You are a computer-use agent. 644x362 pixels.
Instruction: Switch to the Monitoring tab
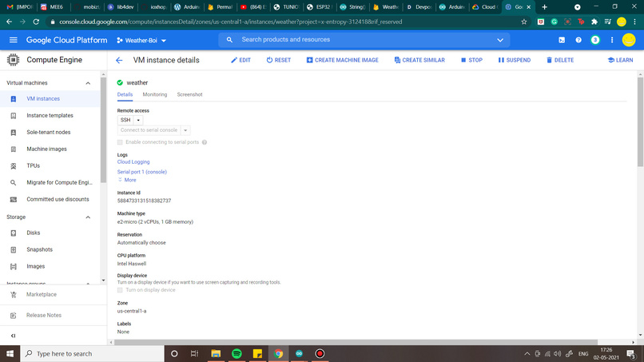click(x=155, y=94)
